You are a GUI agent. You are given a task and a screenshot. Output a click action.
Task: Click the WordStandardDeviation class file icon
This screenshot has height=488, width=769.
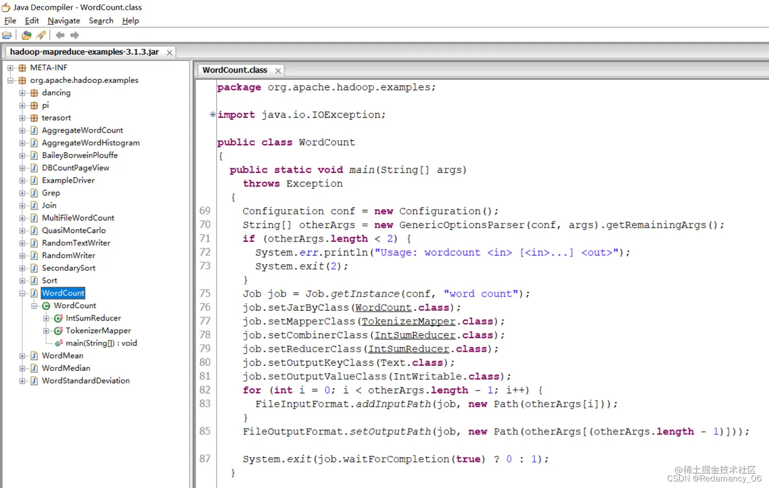tap(34, 381)
